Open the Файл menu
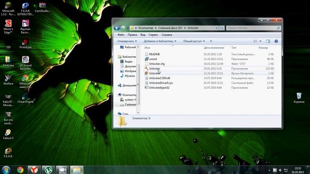Screen dimensions: 310x174 [121, 35]
